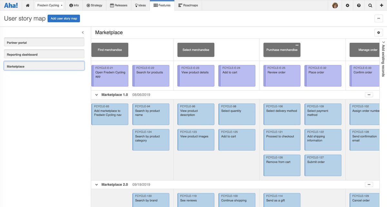Screen dimensions: 387x207
Task: Open feature FCYCLE-124 Search by product category
Action: (x=151, y=140)
